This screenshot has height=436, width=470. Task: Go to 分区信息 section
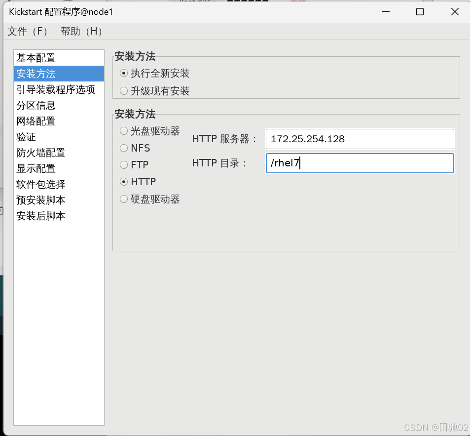59,105
